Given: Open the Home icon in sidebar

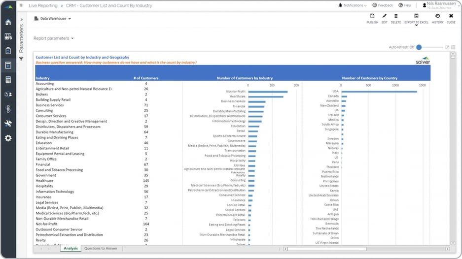Looking at the screenshot, I should [8, 22].
